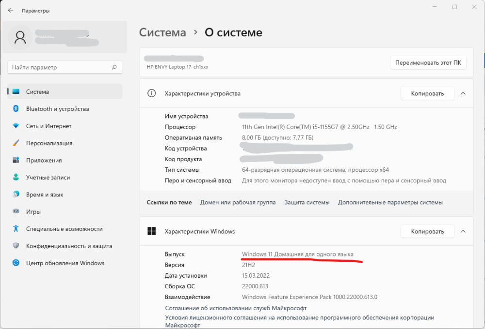The height and width of the screenshot is (329, 485).
Task: Select Специальные возможности in the sidebar
Action: pyautogui.click(x=64, y=229)
